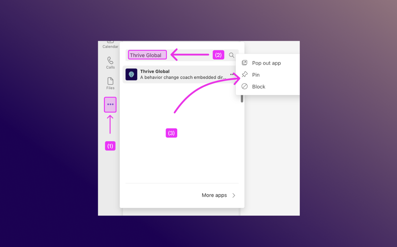Open the More apps link

[x=219, y=195]
